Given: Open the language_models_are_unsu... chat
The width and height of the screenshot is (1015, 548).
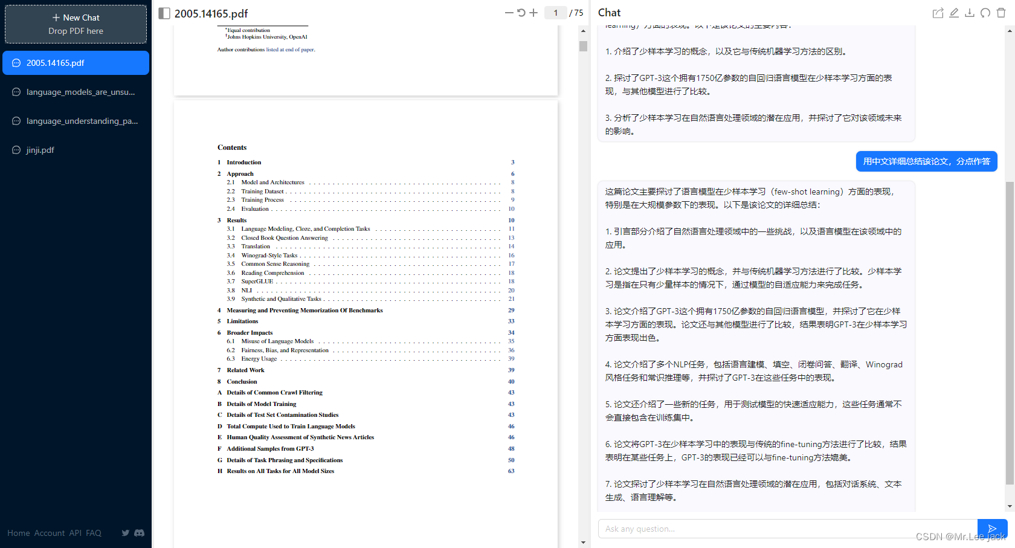Looking at the screenshot, I should point(76,92).
